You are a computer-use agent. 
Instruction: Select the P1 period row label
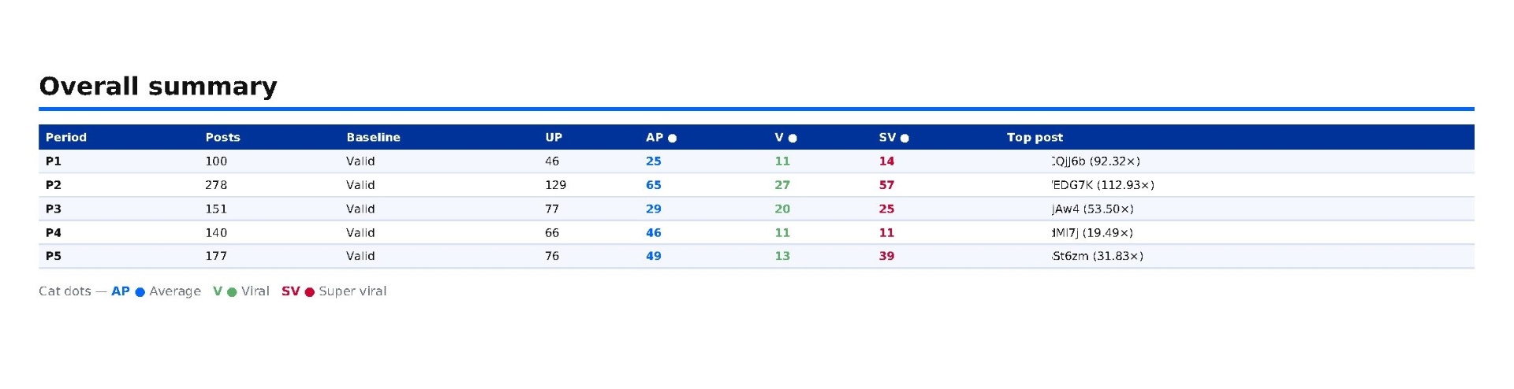pos(53,161)
